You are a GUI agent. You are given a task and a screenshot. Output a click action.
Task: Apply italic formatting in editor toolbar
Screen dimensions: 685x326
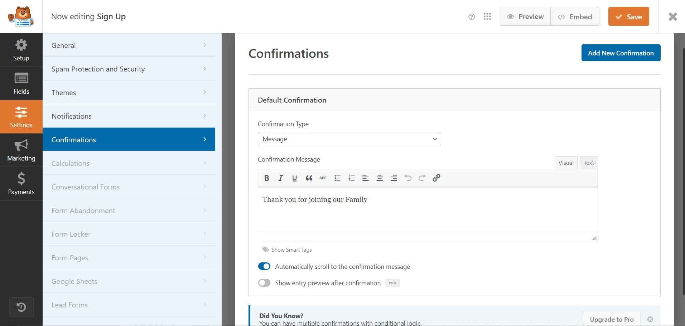pos(280,178)
